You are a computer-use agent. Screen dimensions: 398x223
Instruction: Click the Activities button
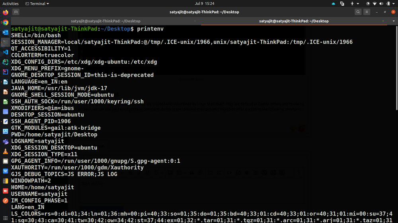[x=11, y=4]
